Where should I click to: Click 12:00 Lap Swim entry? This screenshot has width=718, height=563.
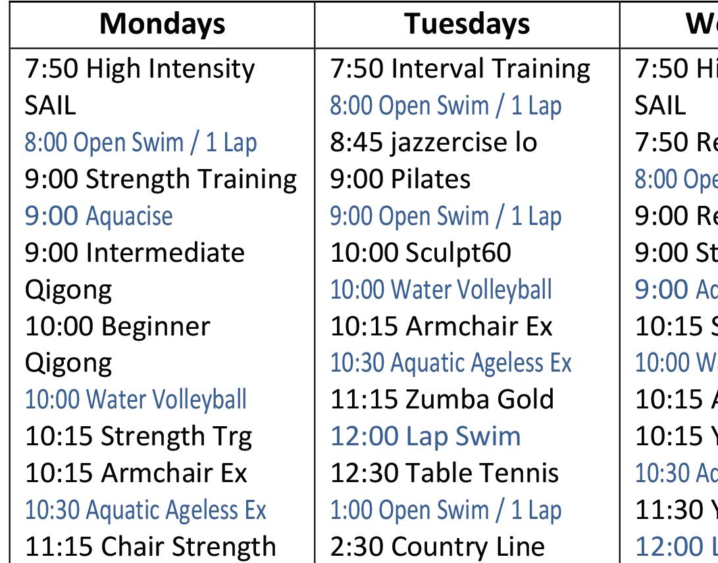[x=424, y=436]
